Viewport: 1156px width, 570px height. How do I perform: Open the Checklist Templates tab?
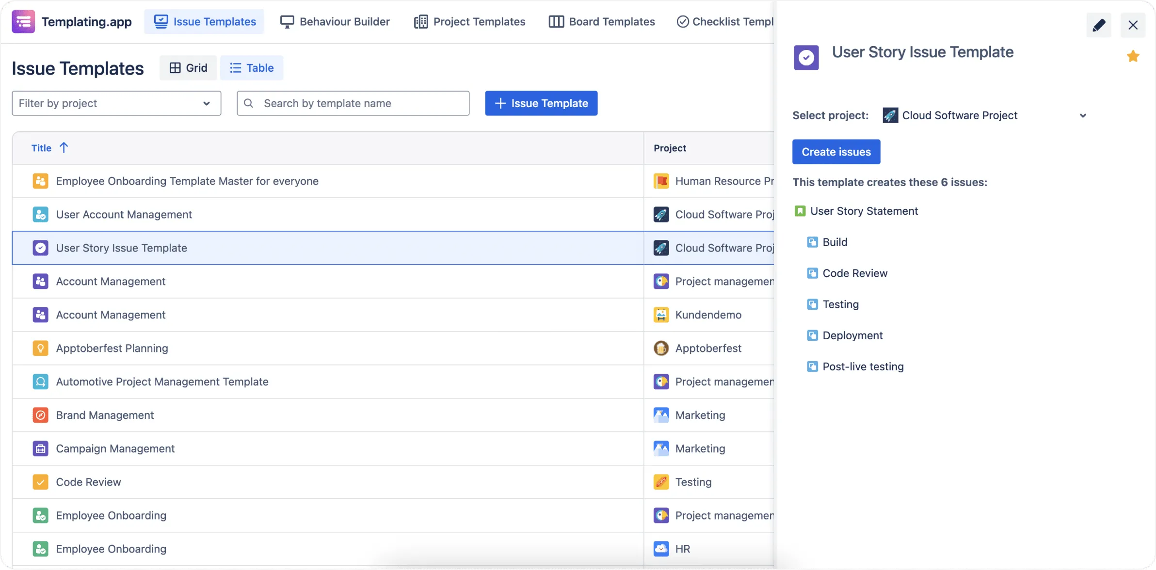[x=725, y=21]
